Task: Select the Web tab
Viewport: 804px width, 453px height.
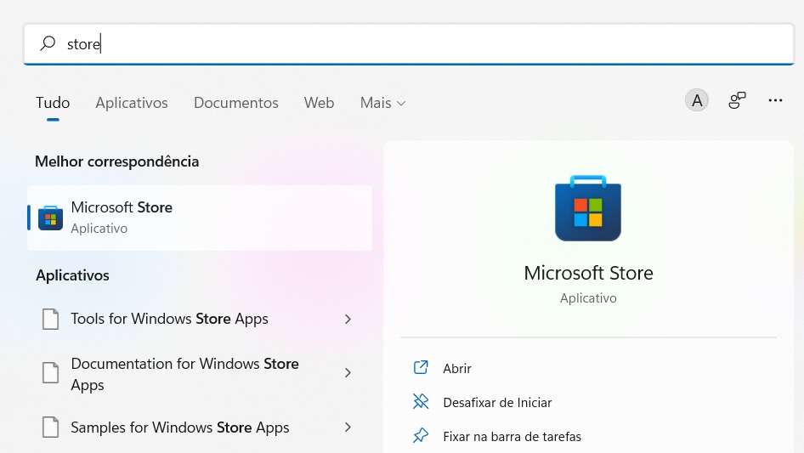Action: [319, 103]
